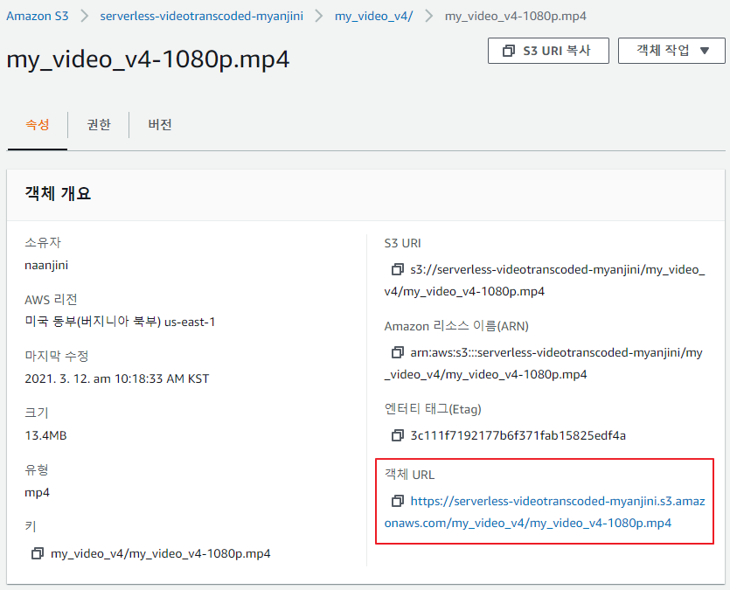Click the 엔터티 태그(Etag) label

[433, 409]
